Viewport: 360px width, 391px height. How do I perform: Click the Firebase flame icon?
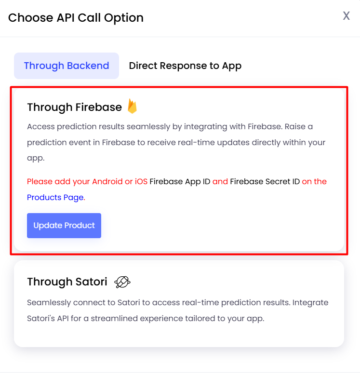pyautogui.click(x=132, y=106)
